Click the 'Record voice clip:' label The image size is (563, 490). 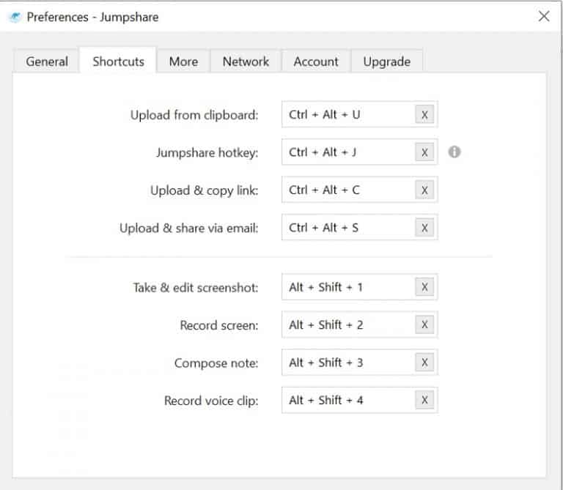coord(211,401)
